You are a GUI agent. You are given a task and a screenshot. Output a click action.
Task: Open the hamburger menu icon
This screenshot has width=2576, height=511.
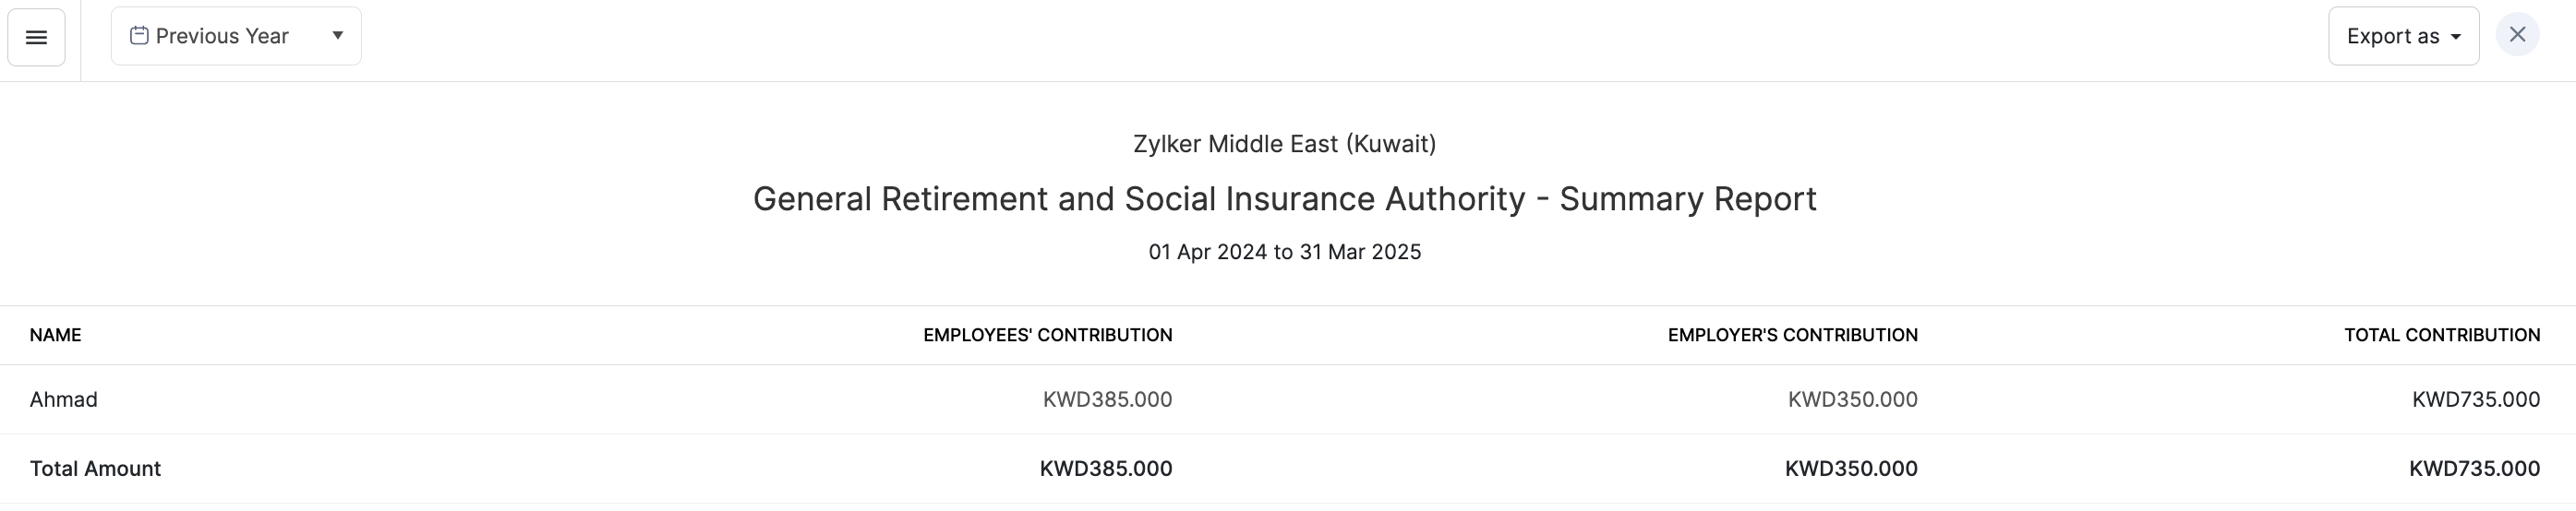pyautogui.click(x=36, y=37)
